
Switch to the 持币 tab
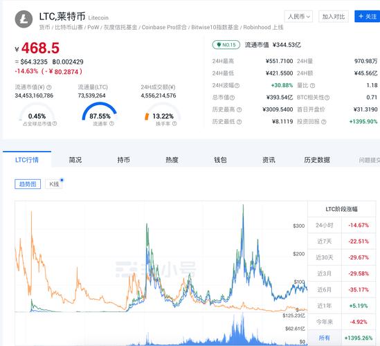[124, 160]
